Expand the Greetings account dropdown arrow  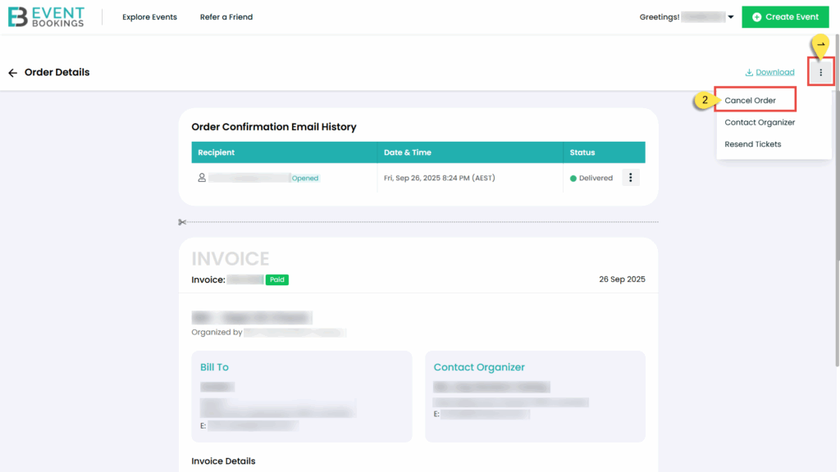(x=731, y=17)
